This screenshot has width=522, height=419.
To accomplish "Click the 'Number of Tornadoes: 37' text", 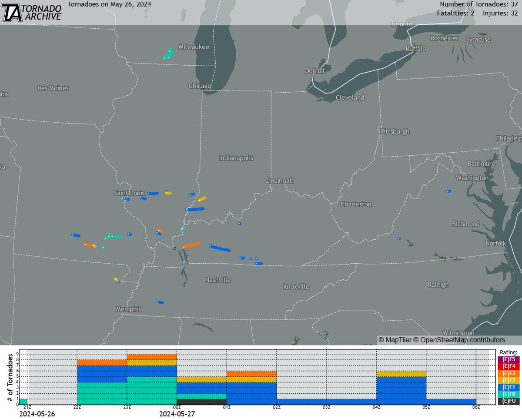I will pyautogui.click(x=480, y=4).
